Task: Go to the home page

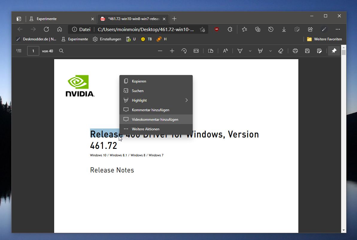Action: click(x=60, y=29)
